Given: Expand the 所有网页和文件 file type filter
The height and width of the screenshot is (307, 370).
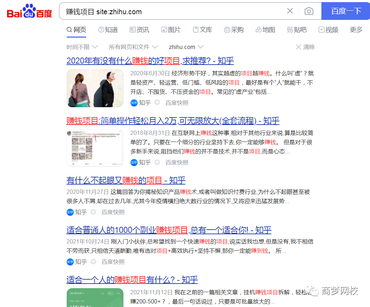Looking at the screenshot, I should pos(133,47).
